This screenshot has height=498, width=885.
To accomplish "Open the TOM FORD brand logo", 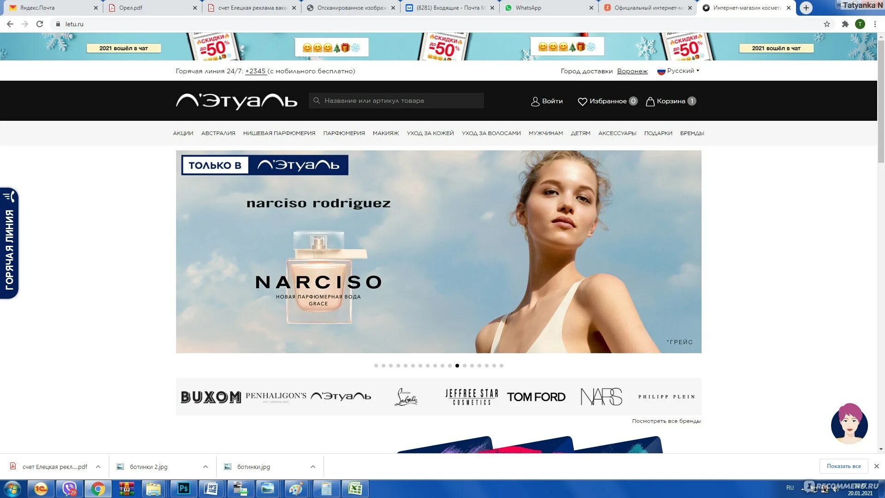I will tap(536, 397).
